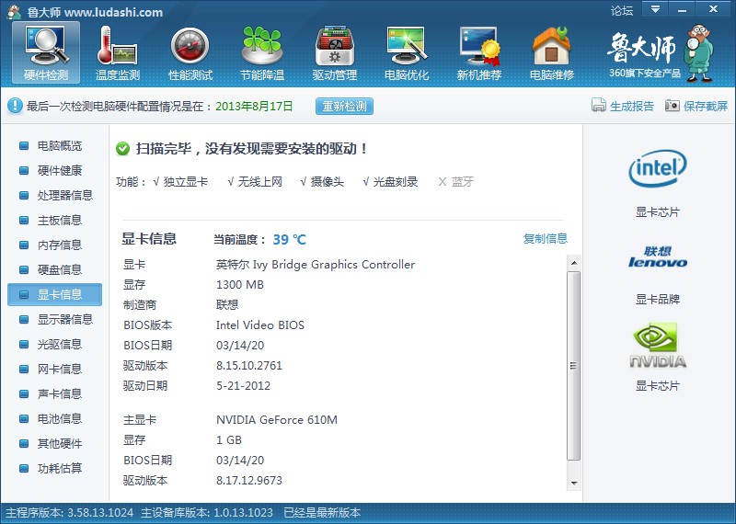Click the green scan-complete check icon
Screen dimensions: 736x524
tap(122, 149)
